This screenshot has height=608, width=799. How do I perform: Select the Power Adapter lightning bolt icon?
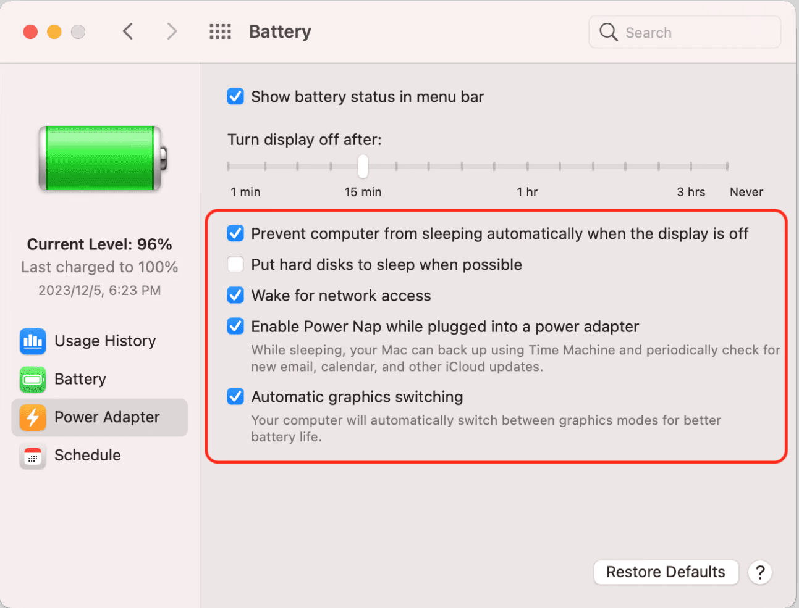32,418
